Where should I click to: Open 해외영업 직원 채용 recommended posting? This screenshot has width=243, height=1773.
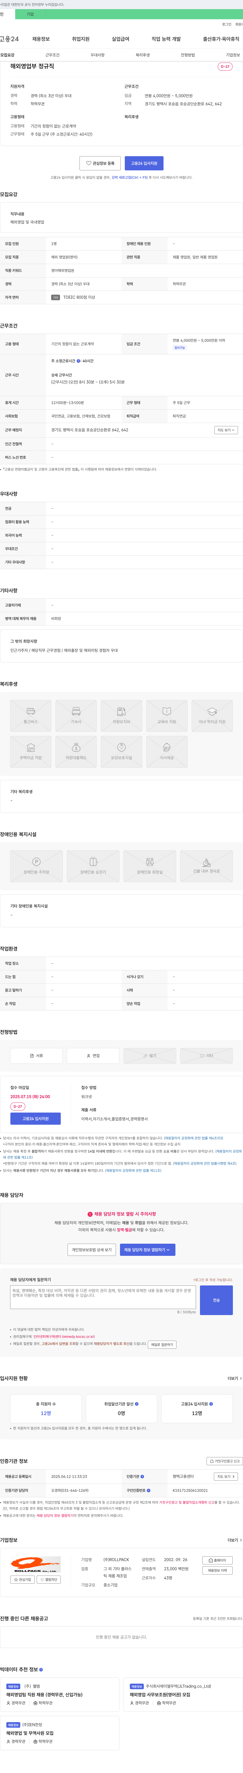pyautogui.click(x=44, y=1695)
